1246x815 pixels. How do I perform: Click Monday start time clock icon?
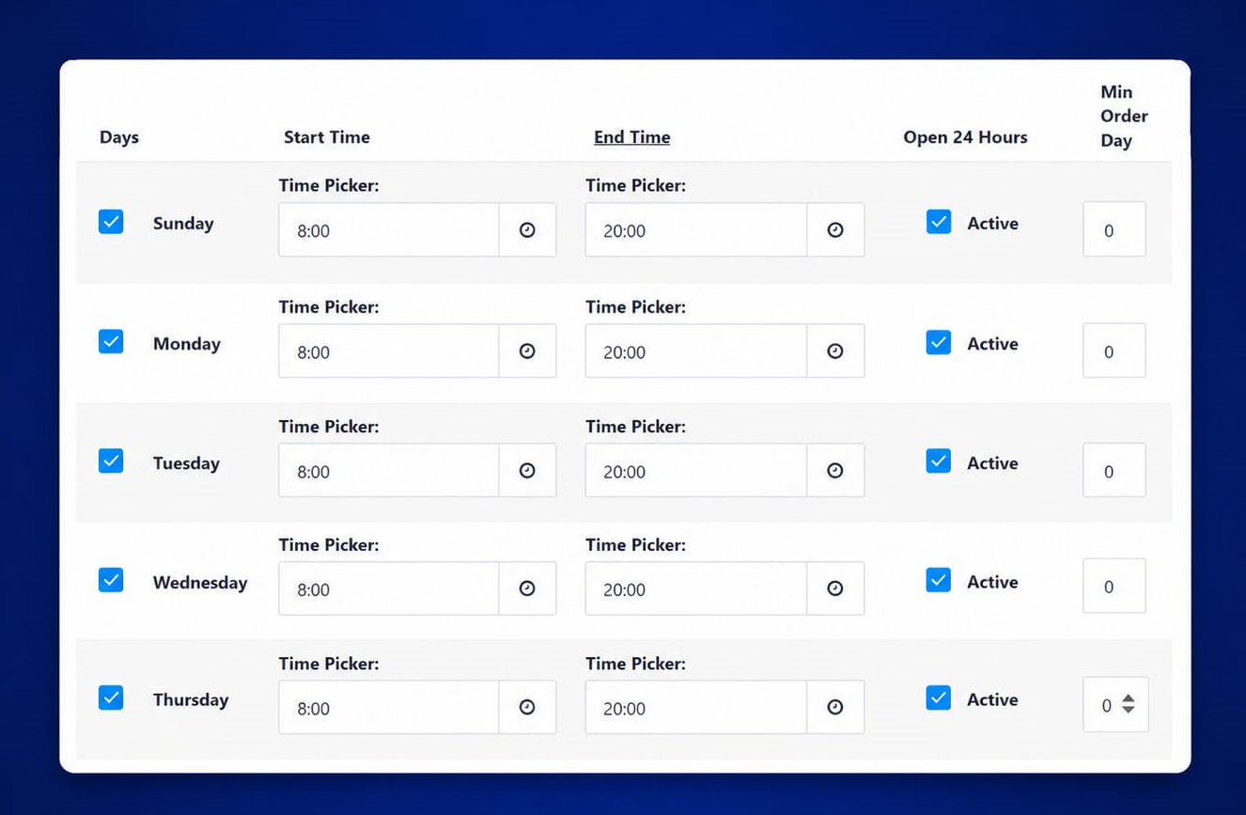click(x=527, y=351)
